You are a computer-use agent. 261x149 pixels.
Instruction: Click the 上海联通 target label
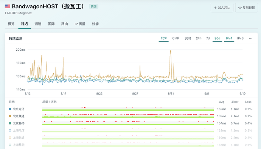pyautogui.click(x=19, y=138)
